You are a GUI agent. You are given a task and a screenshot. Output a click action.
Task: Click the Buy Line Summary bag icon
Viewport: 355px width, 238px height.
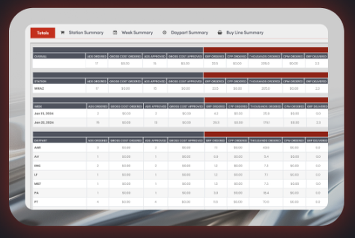(x=219, y=32)
